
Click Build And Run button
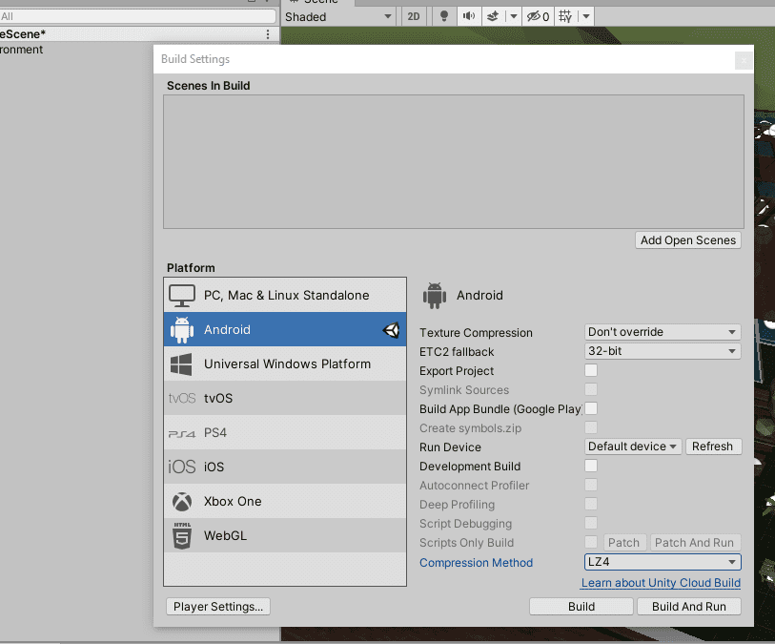pyautogui.click(x=689, y=607)
